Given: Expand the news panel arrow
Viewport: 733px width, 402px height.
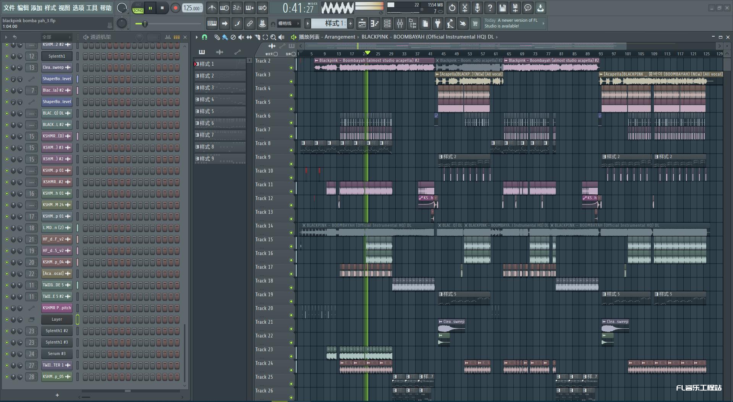Looking at the screenshot, I should point(543,24).
